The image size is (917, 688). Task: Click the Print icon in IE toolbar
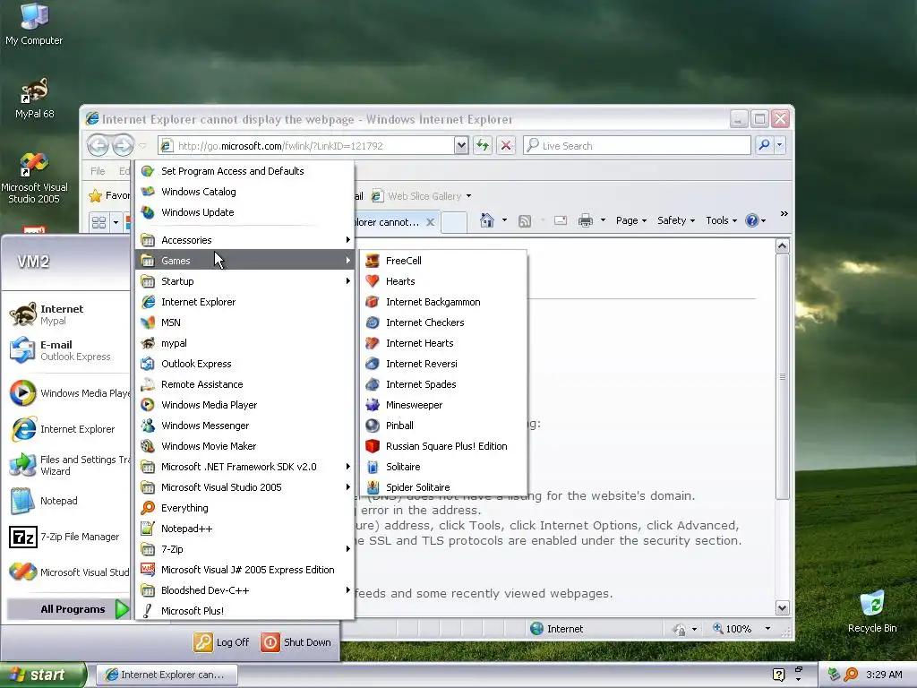[586, 220]
